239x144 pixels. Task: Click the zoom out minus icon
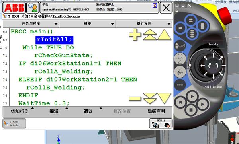click(135, 99)
